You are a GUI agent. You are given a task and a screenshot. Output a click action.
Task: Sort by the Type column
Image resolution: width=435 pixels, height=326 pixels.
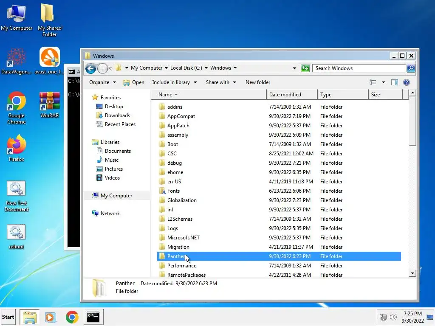[x=343, y=95]
